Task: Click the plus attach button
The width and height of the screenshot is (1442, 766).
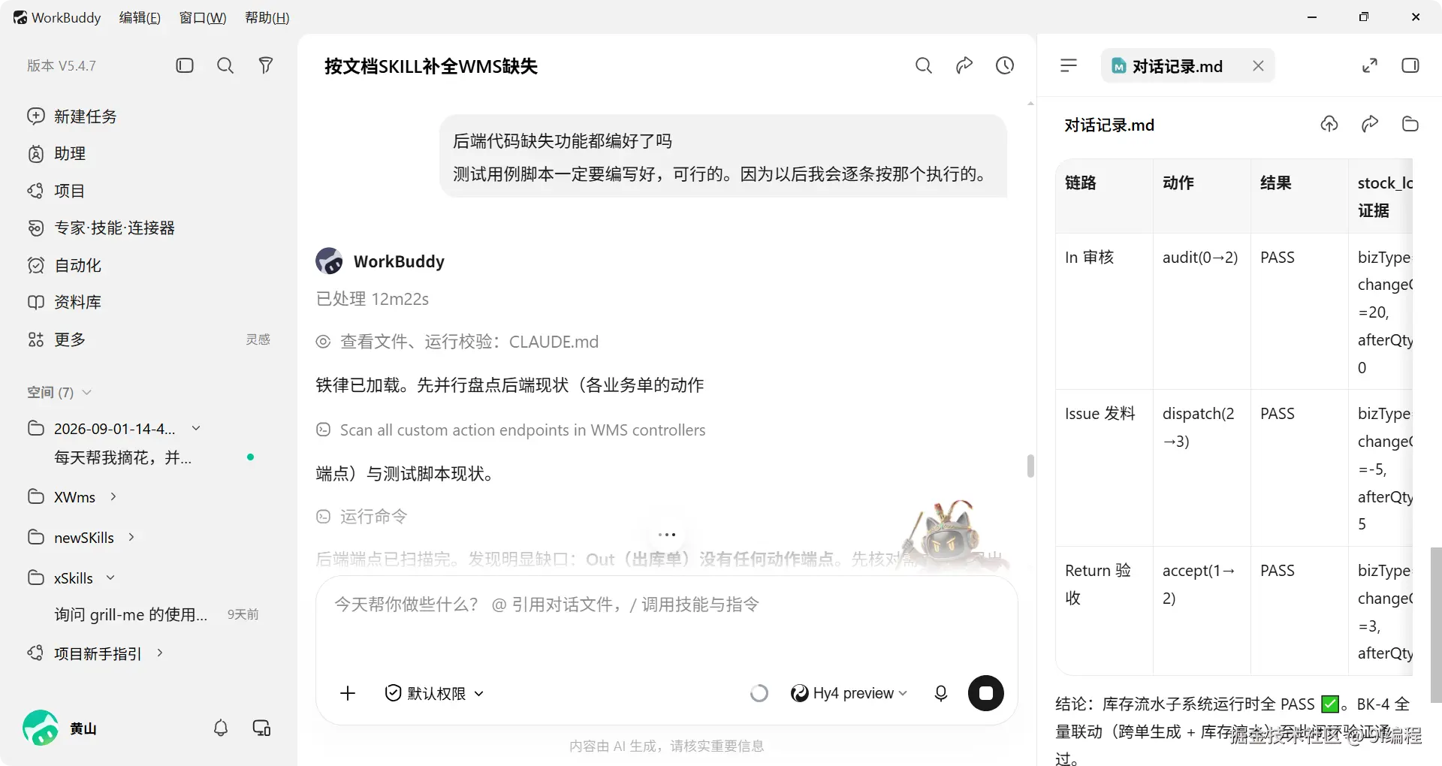Action: pos(348,693)
